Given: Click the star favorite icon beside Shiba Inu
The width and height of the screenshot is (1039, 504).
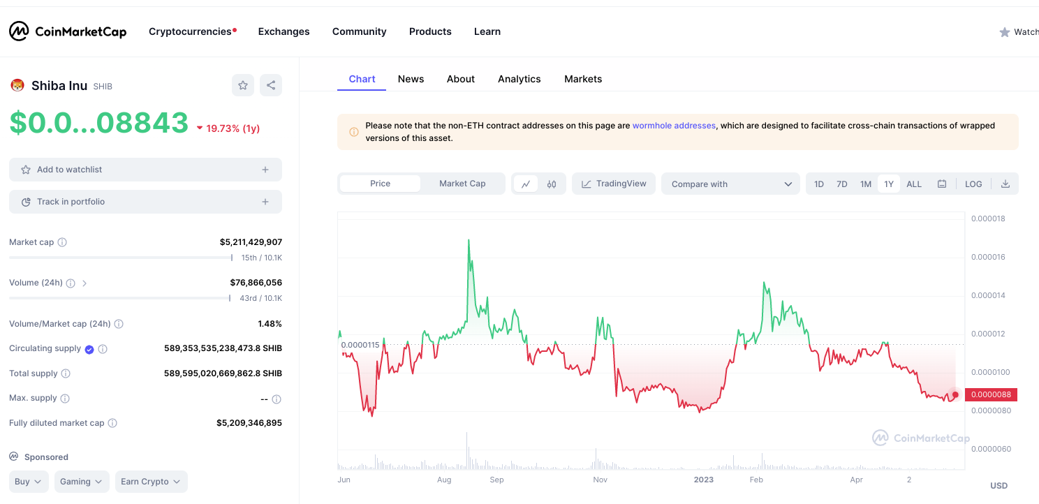Looking at the screenshot, I should pyautogui.click(x=243, y=85).
